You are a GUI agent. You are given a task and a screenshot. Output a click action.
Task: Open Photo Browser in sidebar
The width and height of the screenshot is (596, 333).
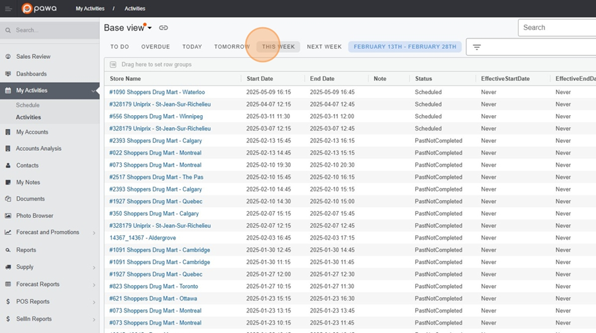coord(34,216)
